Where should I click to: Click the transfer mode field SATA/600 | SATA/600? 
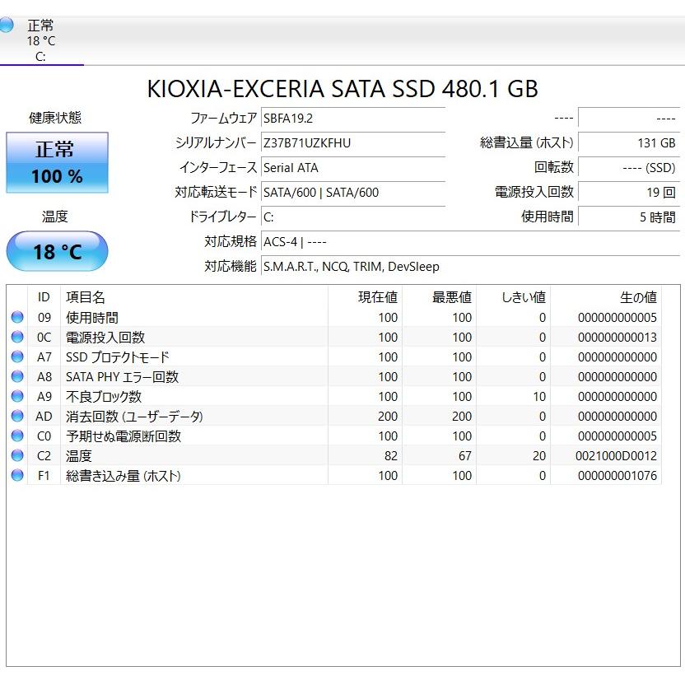pos(353,192)
